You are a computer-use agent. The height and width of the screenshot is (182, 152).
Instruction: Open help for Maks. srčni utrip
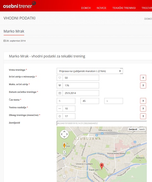[143, 85]
